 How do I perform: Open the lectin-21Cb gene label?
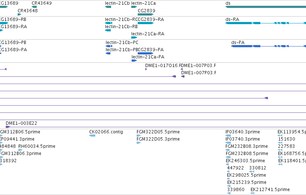pos(117,3)
